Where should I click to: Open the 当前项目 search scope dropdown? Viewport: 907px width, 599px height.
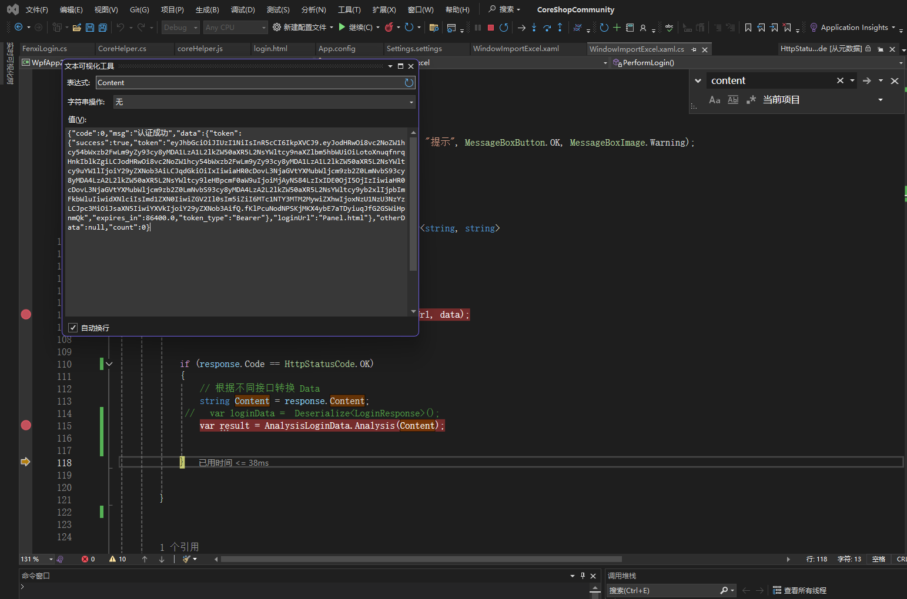pyautogui.click(x=881, y=100)
